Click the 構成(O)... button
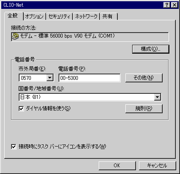The height and width of the screenshot is (174, 180). [151, 49]
